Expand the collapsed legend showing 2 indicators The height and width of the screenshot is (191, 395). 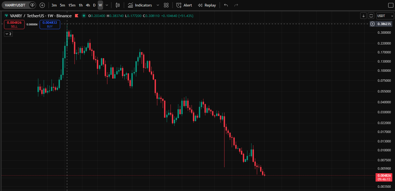click(x=8, y=34)
